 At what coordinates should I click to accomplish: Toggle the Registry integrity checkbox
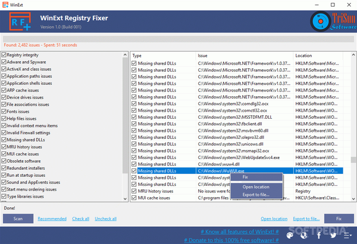click(4, 55)
